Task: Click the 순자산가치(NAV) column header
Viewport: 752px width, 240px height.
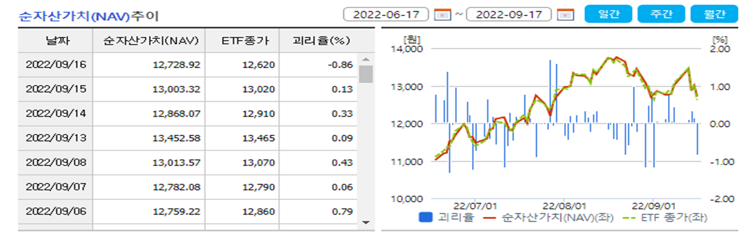Action: coord(149,41)
